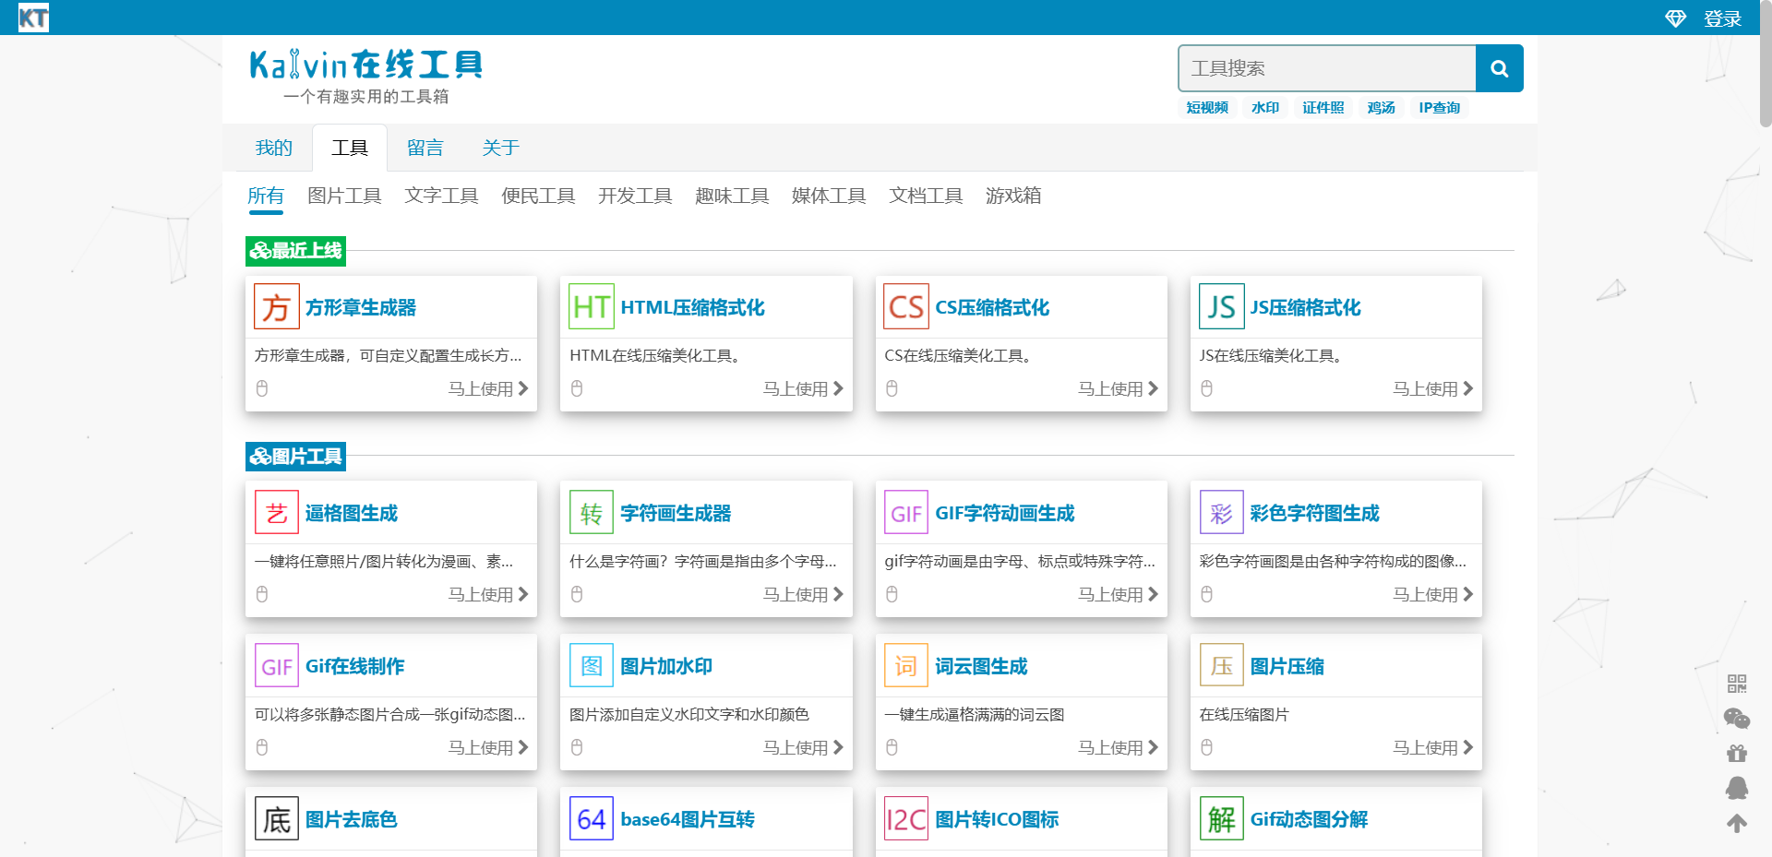Click the JS压缩格式化 JS icon

coord(1221,306)
